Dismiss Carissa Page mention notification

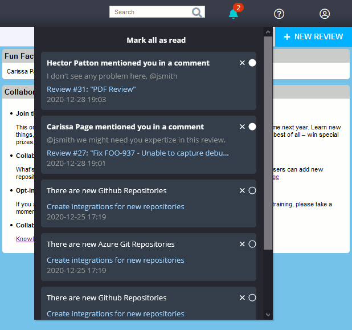click(242, 127)
